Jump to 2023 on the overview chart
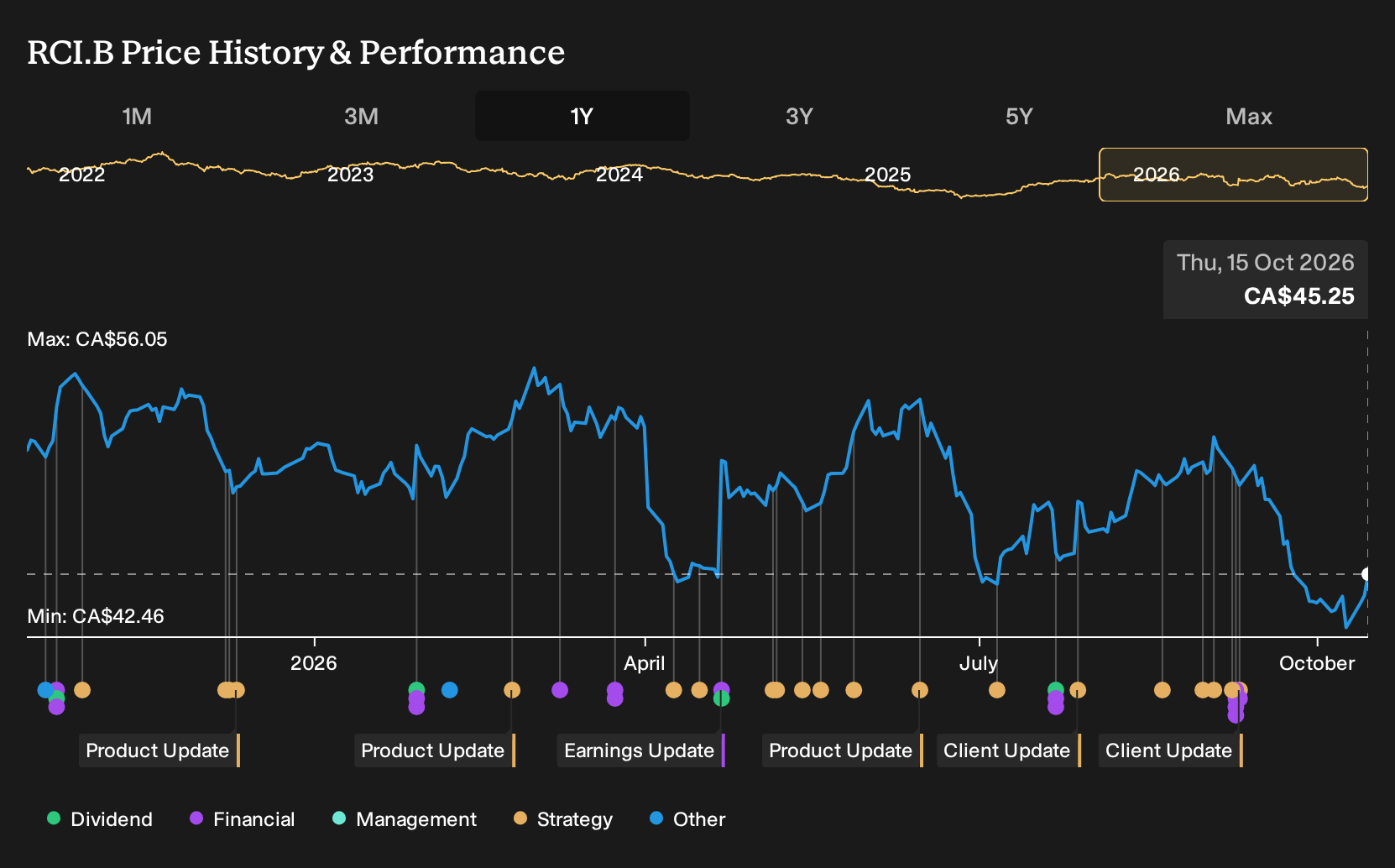Image resolution: width=1395 pixels, height=868 pixels. point(350,175)
